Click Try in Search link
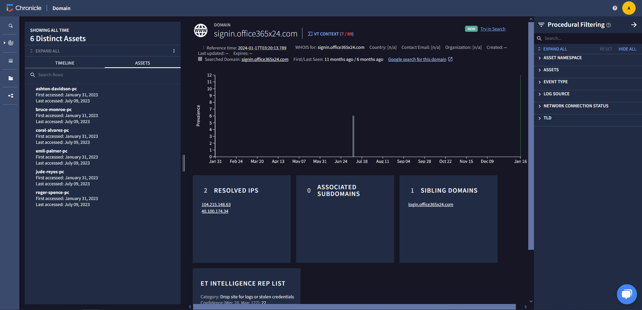642x310 pixels. tap(493, 29)
